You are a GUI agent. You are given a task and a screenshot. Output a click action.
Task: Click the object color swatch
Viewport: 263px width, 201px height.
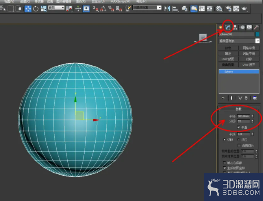257,34
